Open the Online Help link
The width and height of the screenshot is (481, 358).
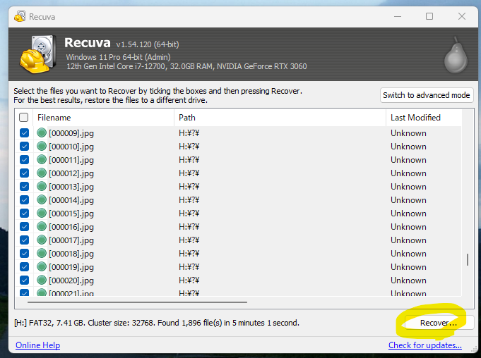pyautogui.click(x=37, y=345)
